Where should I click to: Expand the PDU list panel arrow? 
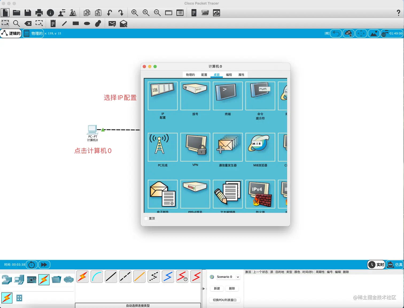(204, 289)
